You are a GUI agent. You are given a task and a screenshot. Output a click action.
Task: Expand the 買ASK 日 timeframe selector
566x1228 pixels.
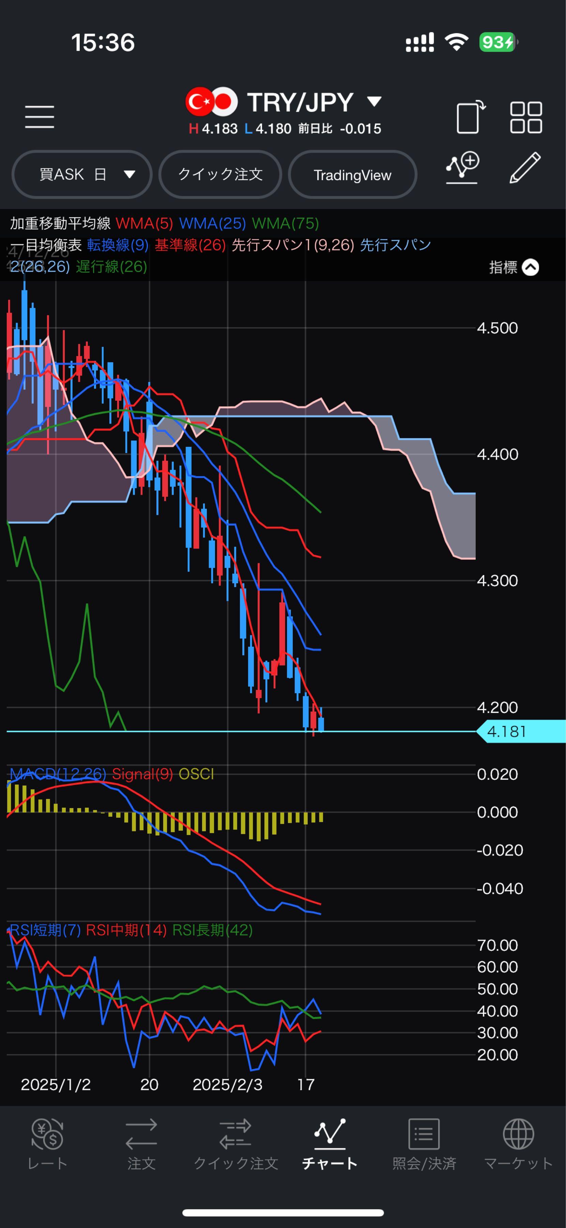(x=82, y=174)
